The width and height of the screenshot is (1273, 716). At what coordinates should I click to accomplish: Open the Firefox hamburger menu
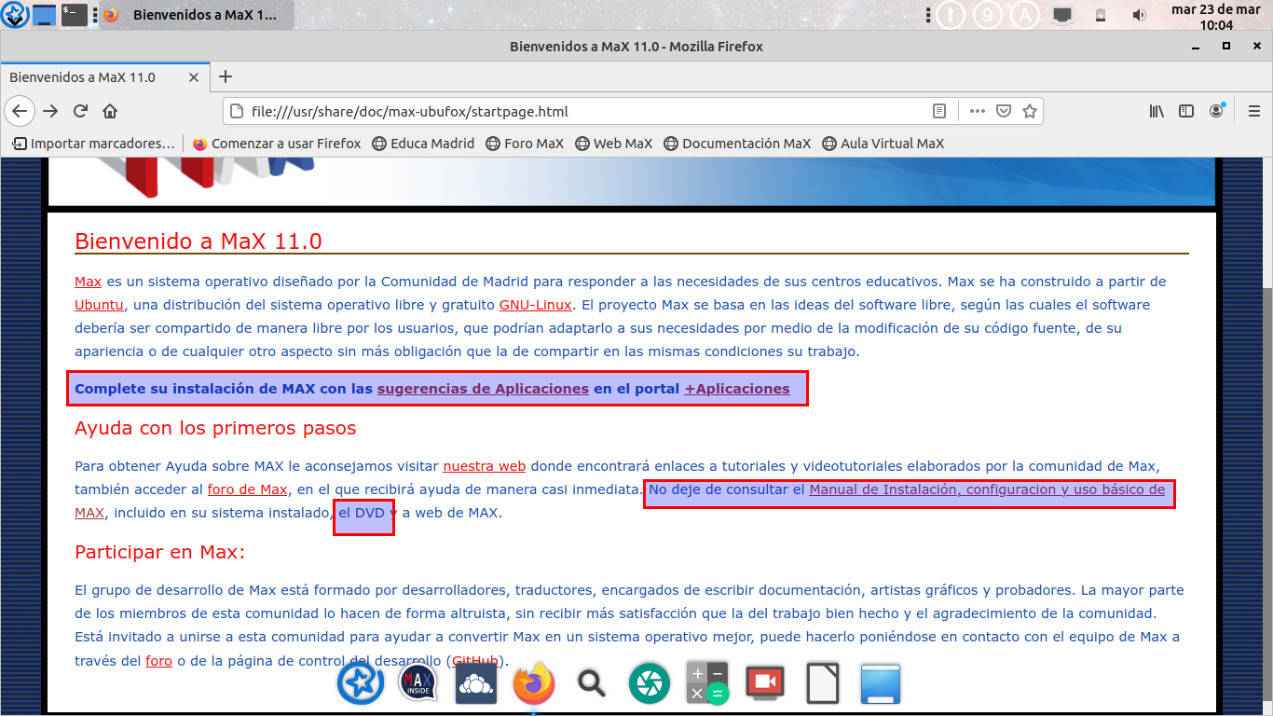point(1254,111)
